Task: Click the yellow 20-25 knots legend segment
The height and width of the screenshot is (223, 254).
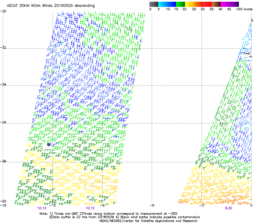Action: pyautogui.click(x=189, y=4)
